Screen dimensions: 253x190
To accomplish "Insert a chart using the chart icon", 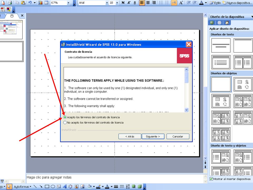I will [x=40, y=3].
